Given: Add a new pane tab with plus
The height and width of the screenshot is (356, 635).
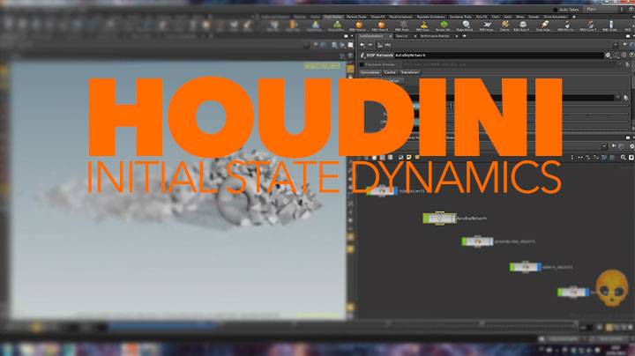Looking at the screenshot, I should pyautogui.click(x=464, y=36).
